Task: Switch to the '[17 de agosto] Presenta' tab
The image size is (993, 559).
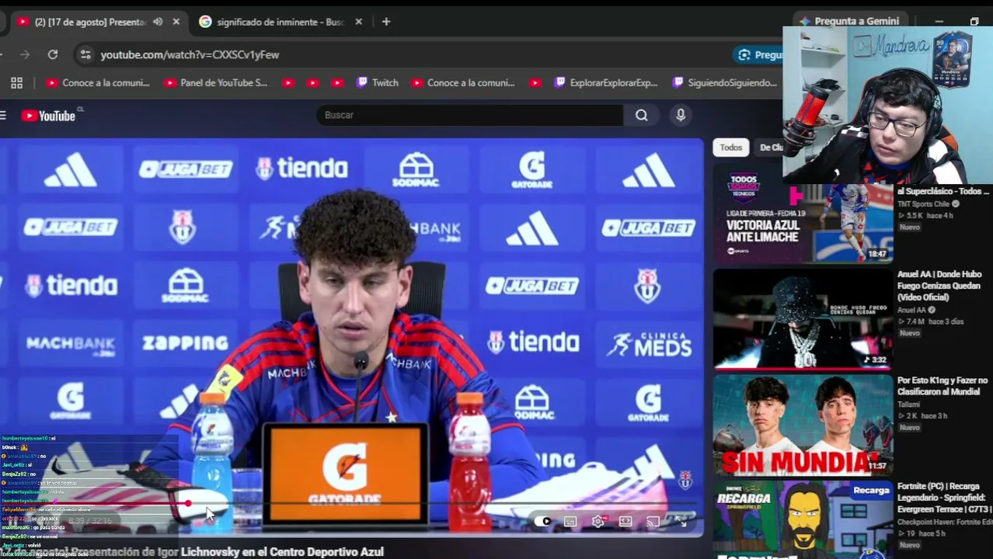Action: 89,22
